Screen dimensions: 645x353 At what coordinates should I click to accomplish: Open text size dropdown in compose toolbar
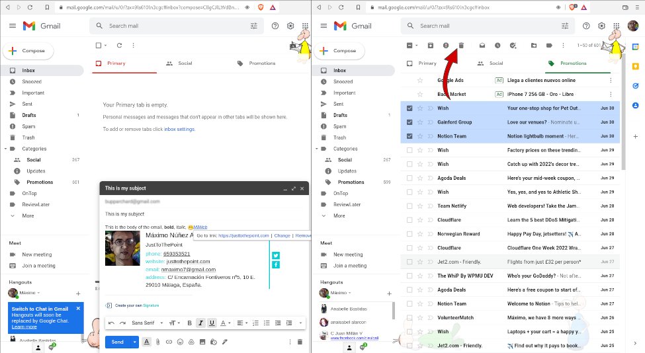click(175, 323)
